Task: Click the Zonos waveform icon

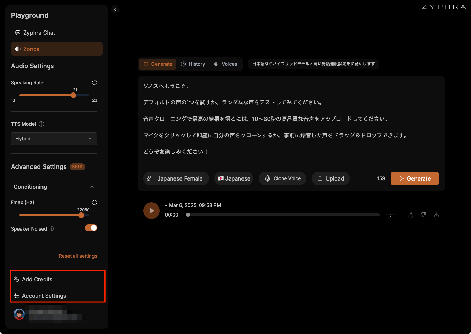Action: 18,49
